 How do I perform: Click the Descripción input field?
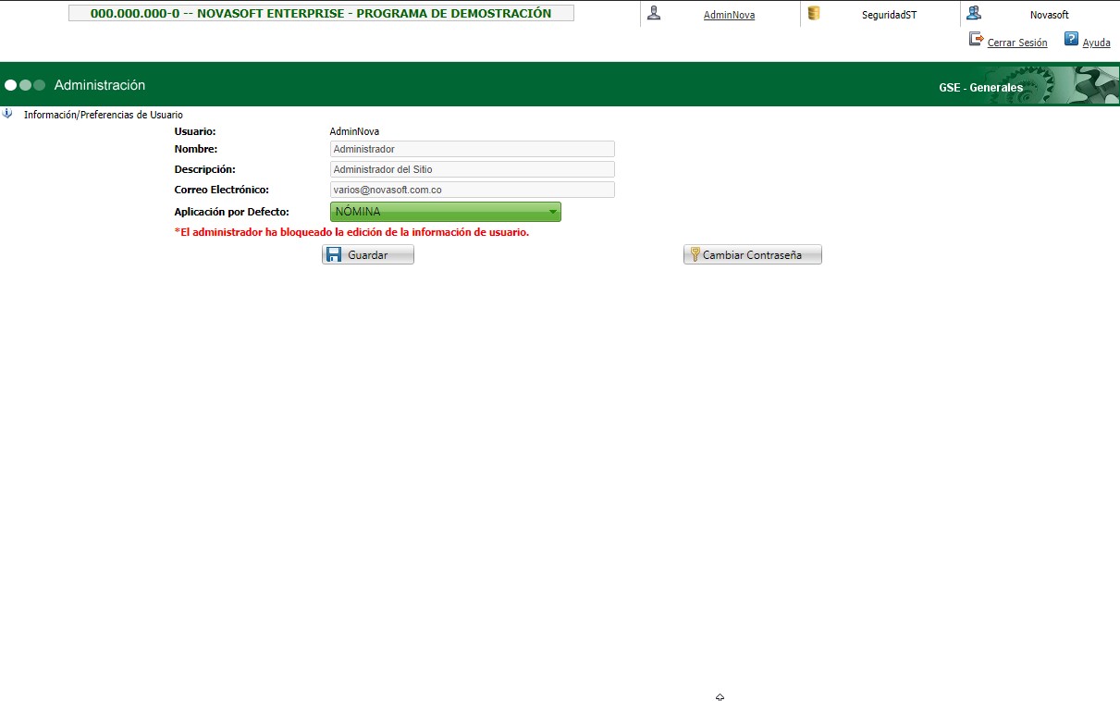click(x=473, y=169)
